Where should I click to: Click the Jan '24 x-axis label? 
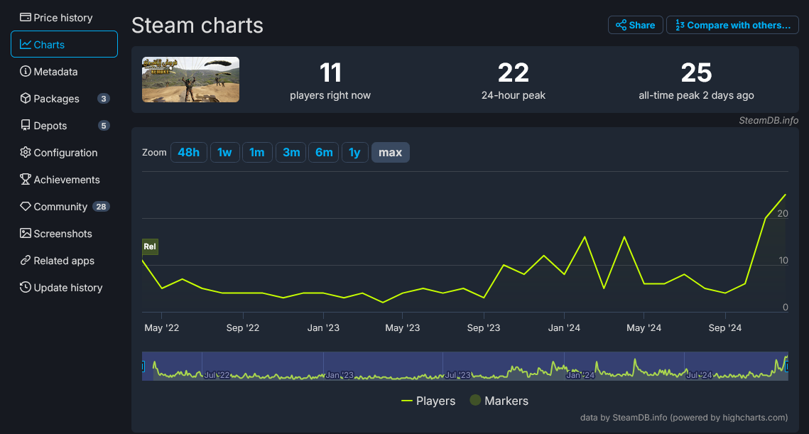click(x=564, y=327)
